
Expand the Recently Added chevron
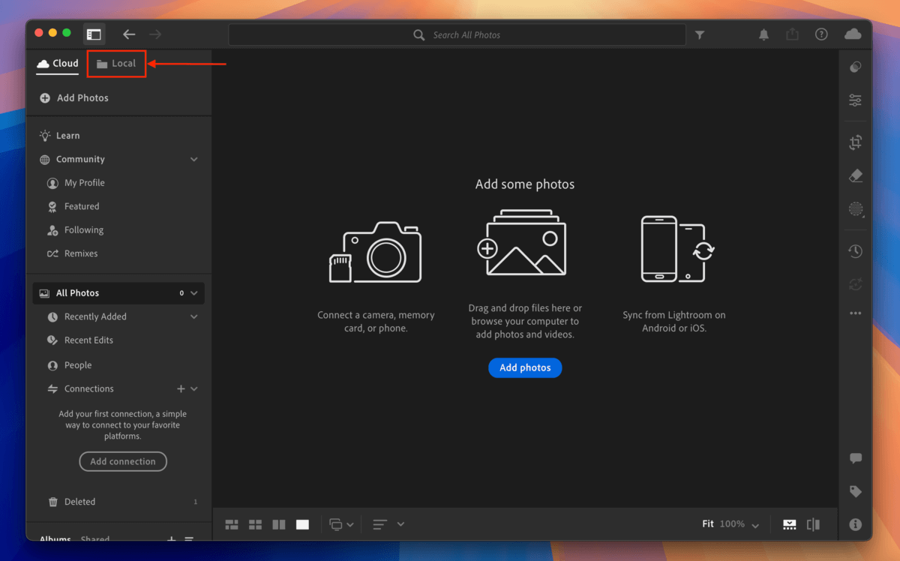tap(194, 316)
